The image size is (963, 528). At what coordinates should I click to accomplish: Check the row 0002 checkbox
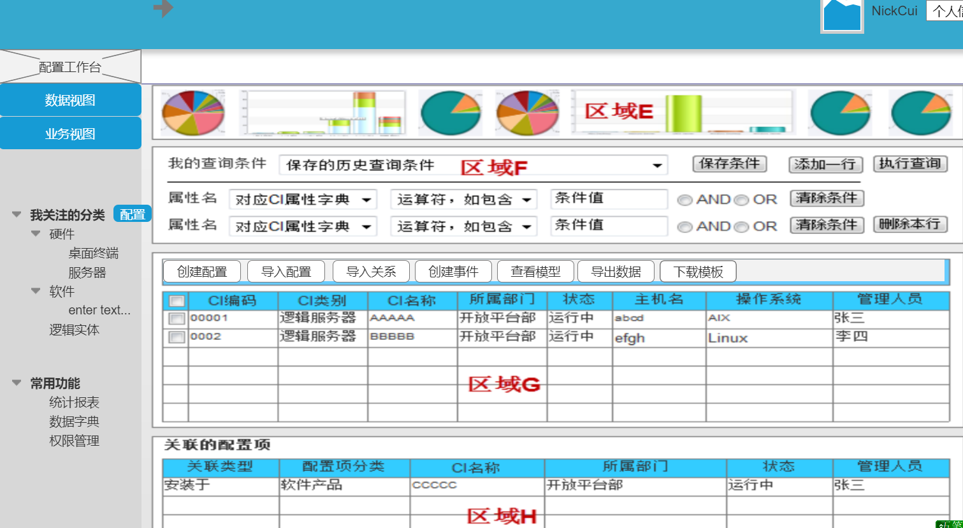click(x=177, y=337)
